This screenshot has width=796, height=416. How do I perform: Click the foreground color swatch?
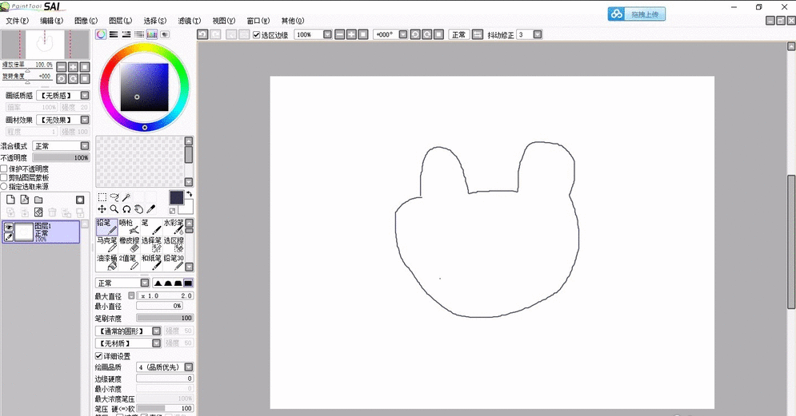(176, 197)
